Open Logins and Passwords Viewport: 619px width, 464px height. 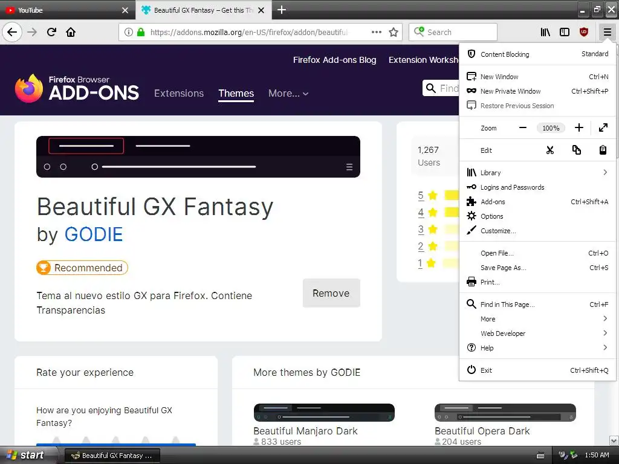537,187
